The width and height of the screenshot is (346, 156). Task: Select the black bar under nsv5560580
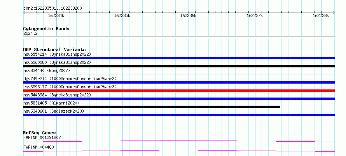click(x=179, y=66)
